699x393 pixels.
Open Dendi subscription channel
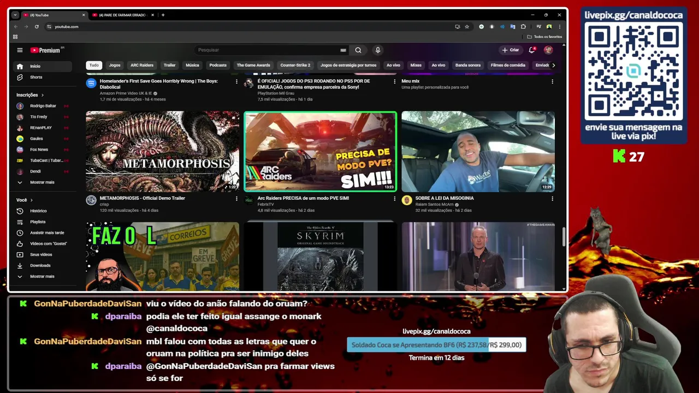[x=43, y=171]
